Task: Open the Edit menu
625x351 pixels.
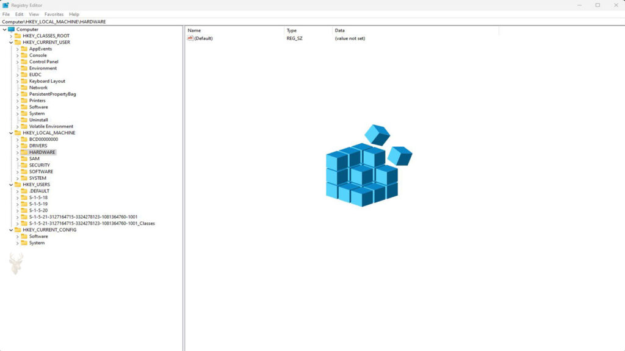Action: click(19, 15)
